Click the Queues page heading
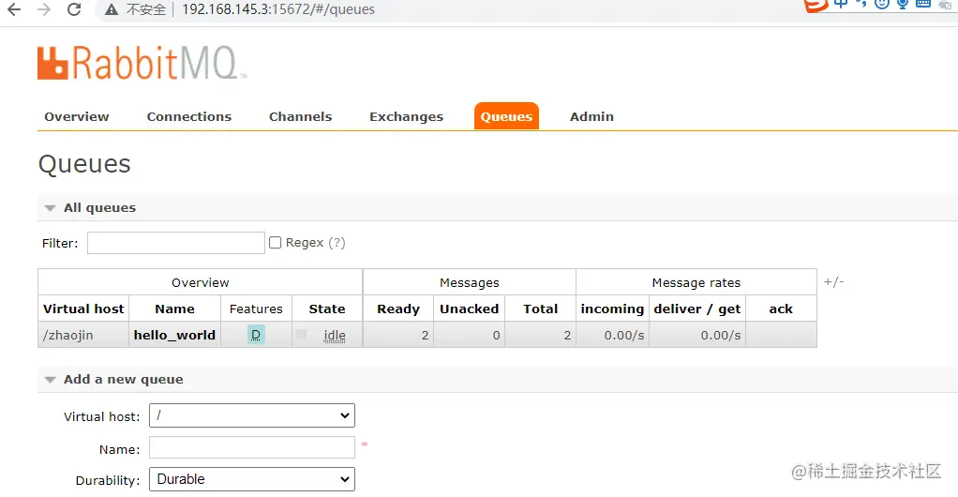Viewport: 958px width, 497px height. click(x=84, y=164)
